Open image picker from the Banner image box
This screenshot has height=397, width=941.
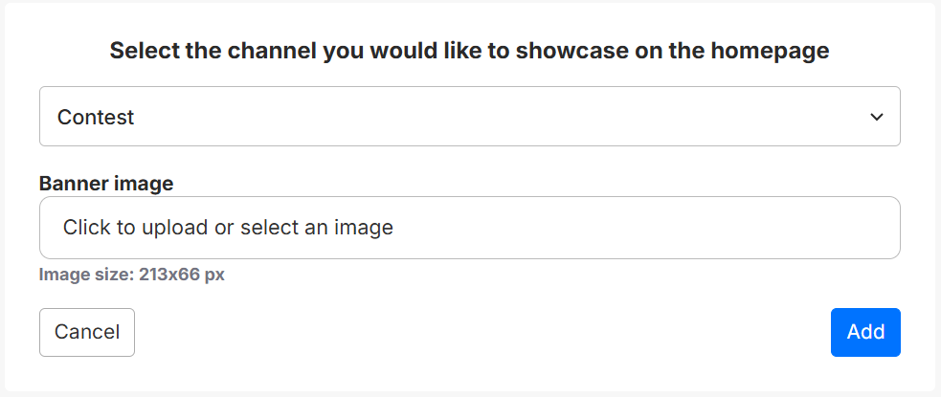(469, 228)
